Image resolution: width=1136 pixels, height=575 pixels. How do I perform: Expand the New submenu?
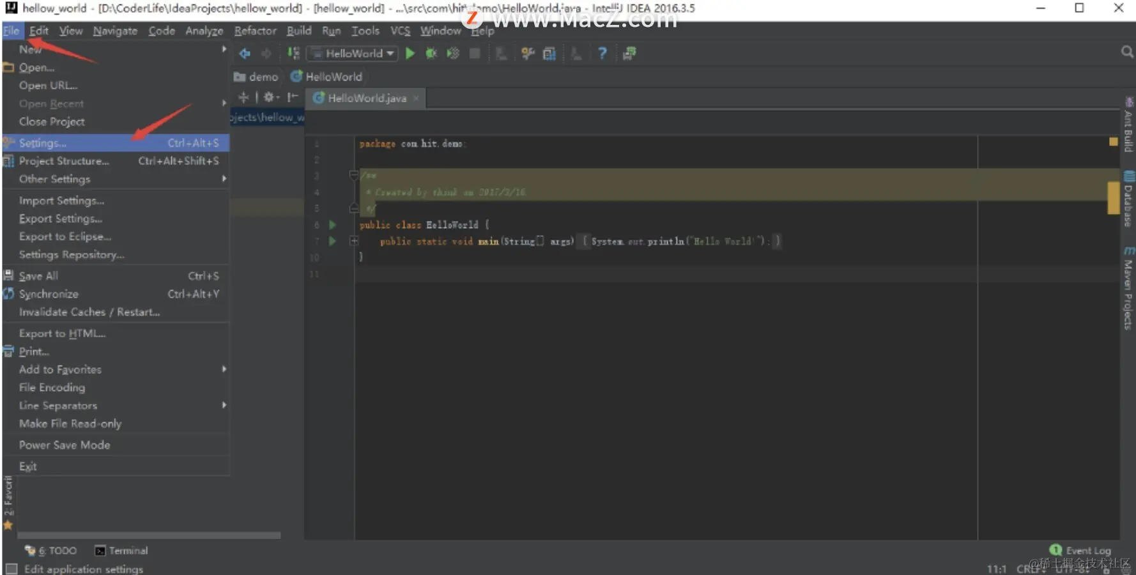115,49
